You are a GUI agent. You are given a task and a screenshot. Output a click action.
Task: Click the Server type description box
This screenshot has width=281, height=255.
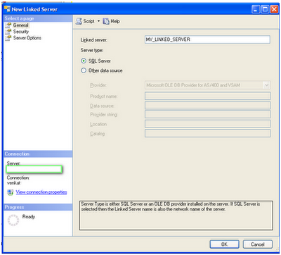click(x=176, y=215)
